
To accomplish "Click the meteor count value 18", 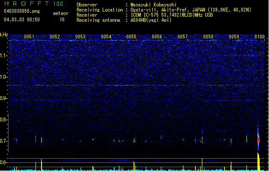I will tap(62, 20).
